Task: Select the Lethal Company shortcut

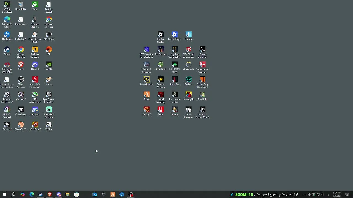Action: click(x=161, y=98)
